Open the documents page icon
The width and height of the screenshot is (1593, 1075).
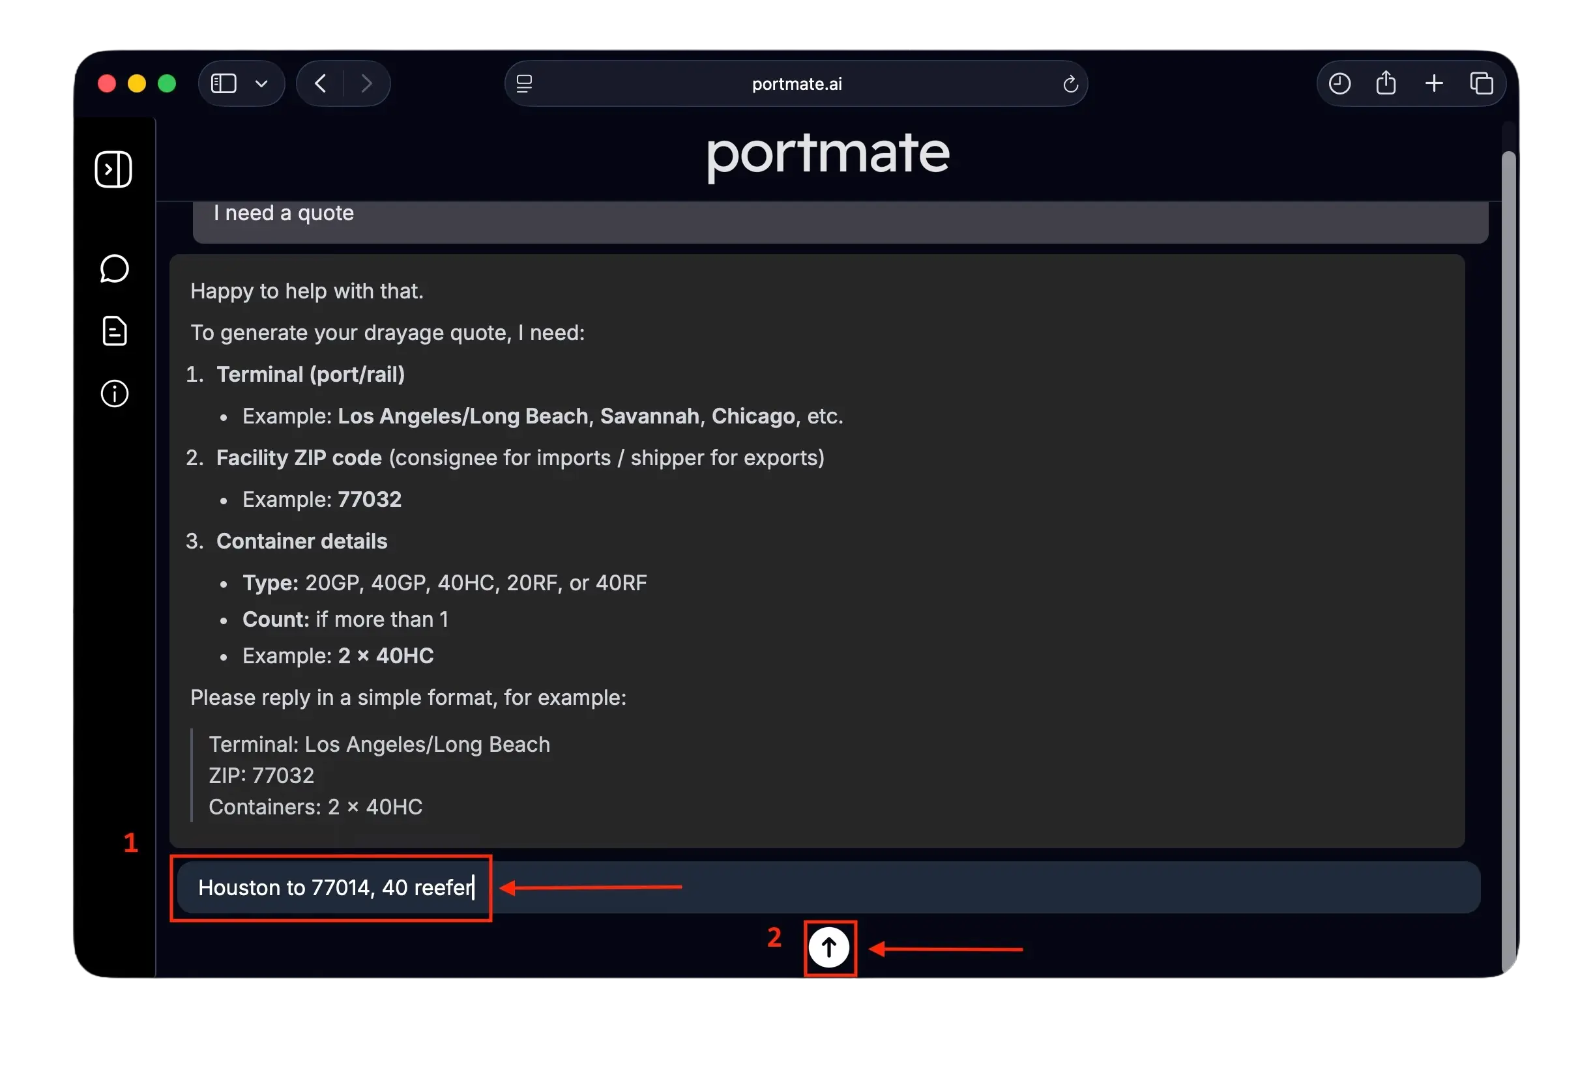115,331
